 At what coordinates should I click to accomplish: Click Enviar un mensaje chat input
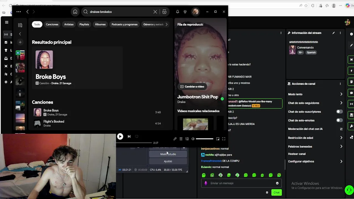click(x=241, y=183)
